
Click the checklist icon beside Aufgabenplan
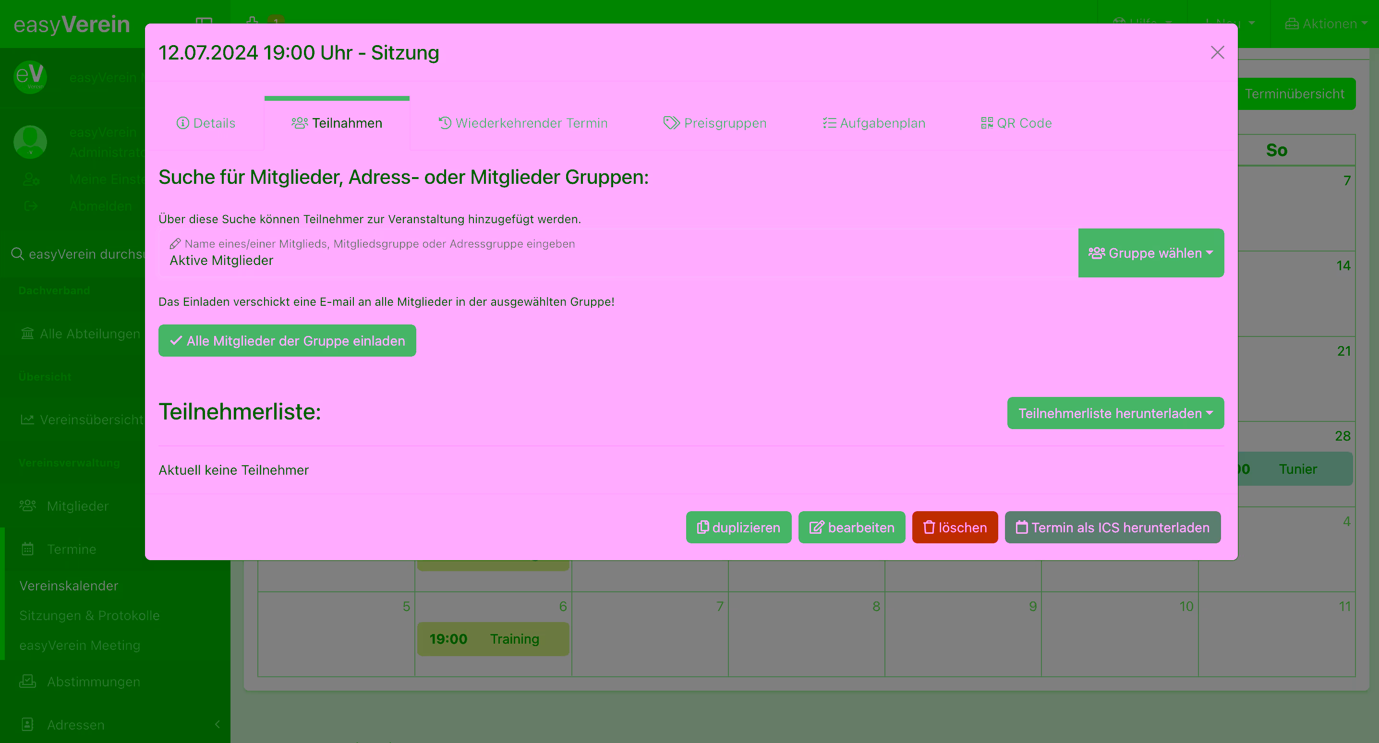pyautogui.click(x=829, y=123)
